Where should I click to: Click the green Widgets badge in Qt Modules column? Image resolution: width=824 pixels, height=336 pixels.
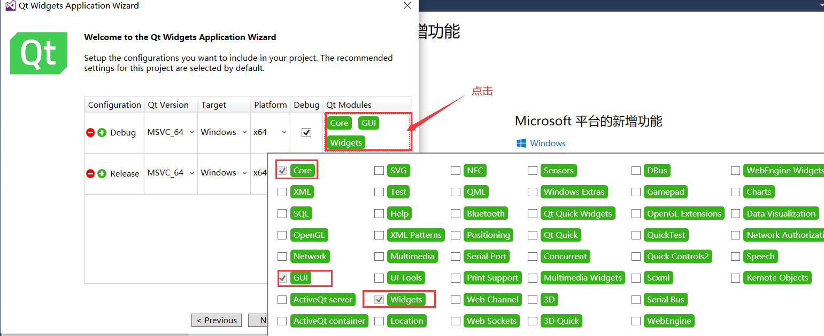point(345,142)
